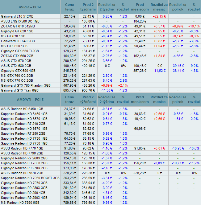201x205 pixels.
Task: Click Sapphire Radeon HD 7750 1GB name
Action: click(x=24, y=144)
